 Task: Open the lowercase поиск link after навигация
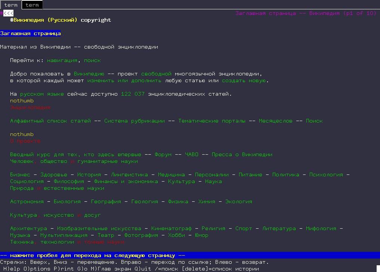click(x=92, y=61)
